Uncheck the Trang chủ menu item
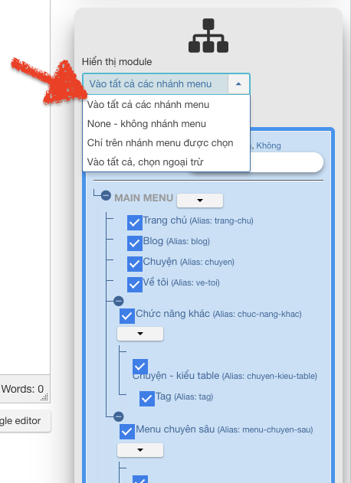This screenshot has height=483, width=351. (x=135, y=223)
